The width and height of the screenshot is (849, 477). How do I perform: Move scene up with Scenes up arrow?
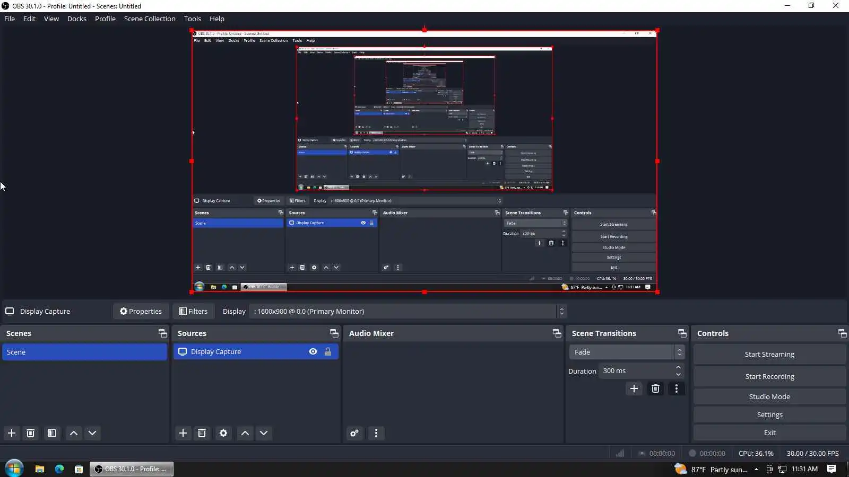click(74, 433)
